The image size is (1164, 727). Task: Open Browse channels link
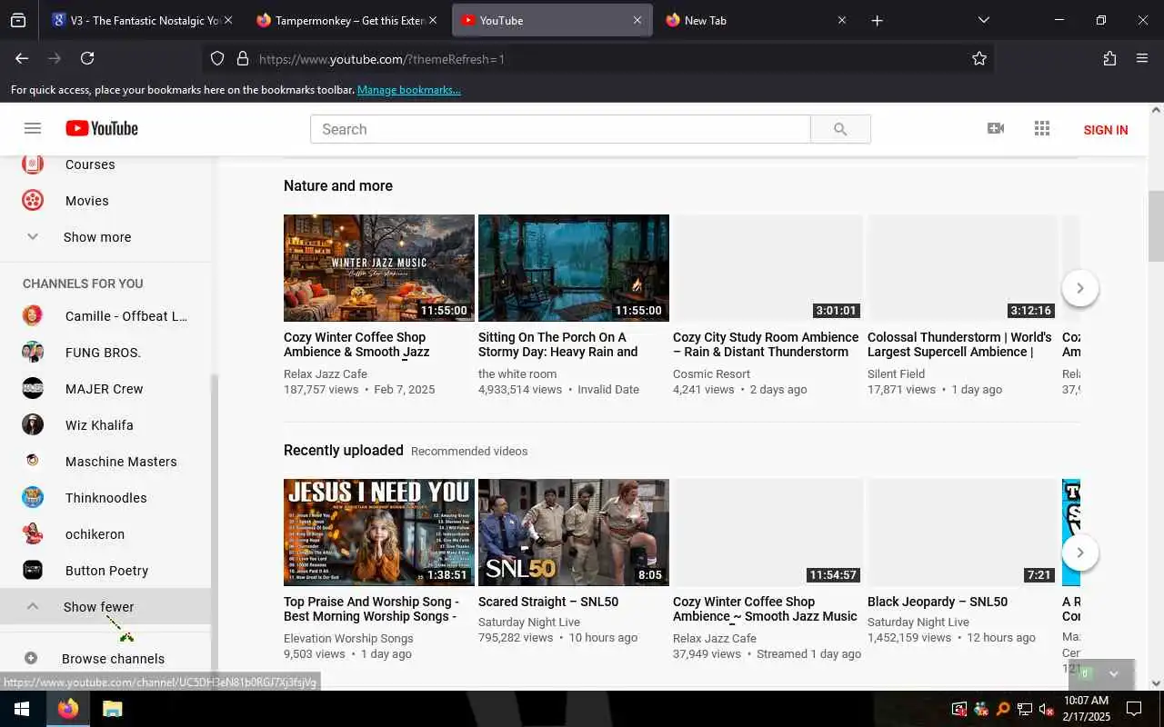[x=113, y=659]
